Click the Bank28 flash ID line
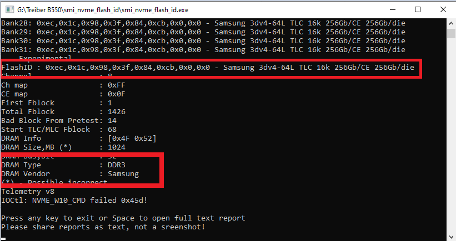Image resolution: width=456 pixels, height=241 pixels. click(x=203, y=23)
